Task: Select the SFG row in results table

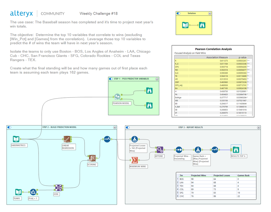Action: coord(216,193)
